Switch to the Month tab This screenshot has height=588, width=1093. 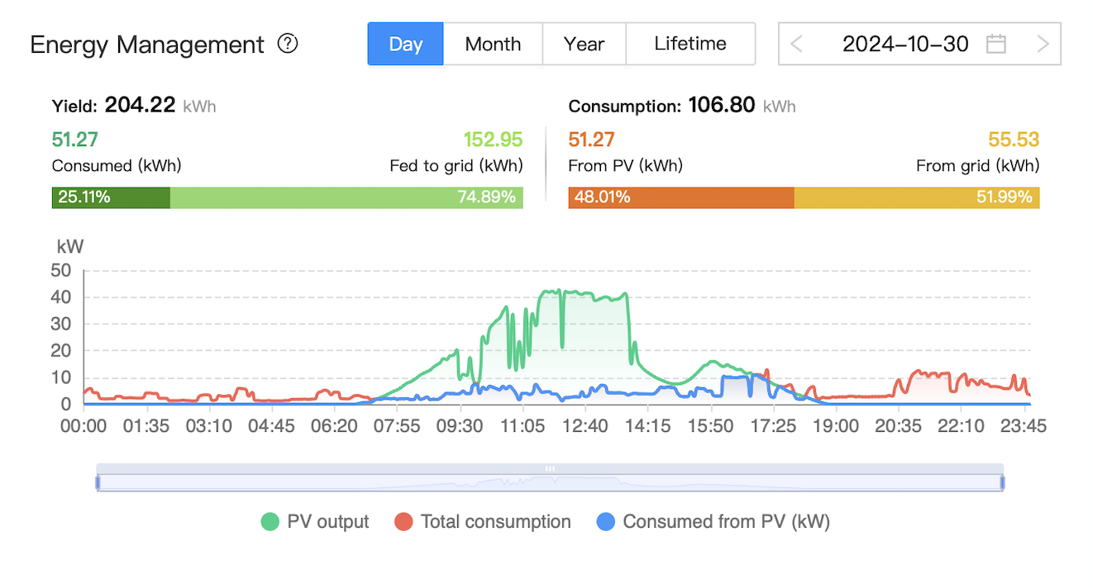[494, 44]
